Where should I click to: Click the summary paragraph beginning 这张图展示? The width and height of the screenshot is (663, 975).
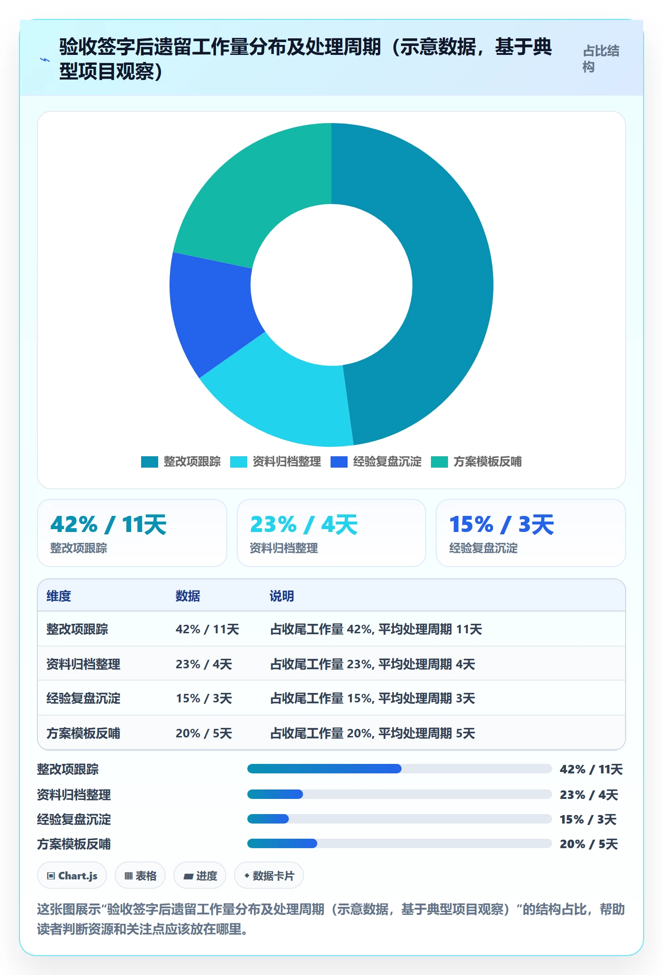click(x=331, y=919)
